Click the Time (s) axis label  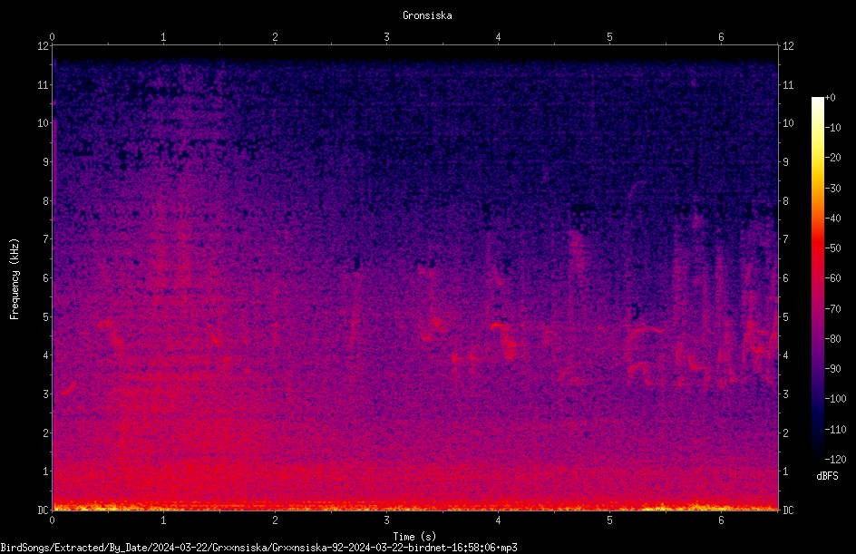414,537
